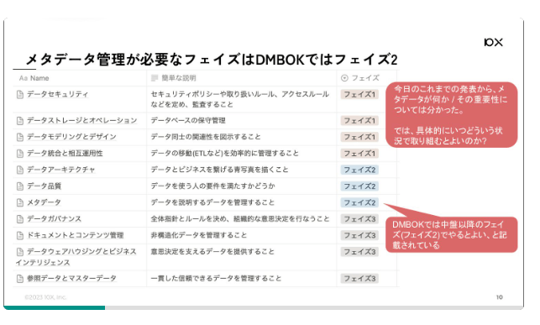Open the データ統合と相互運用性 page
Viewport: 540px width, 325px height.
[65, 154]
